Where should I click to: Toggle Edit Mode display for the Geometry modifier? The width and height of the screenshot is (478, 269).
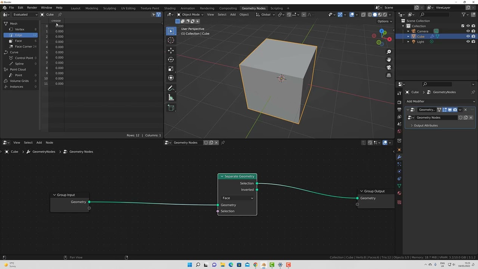[x=445, y=109]
